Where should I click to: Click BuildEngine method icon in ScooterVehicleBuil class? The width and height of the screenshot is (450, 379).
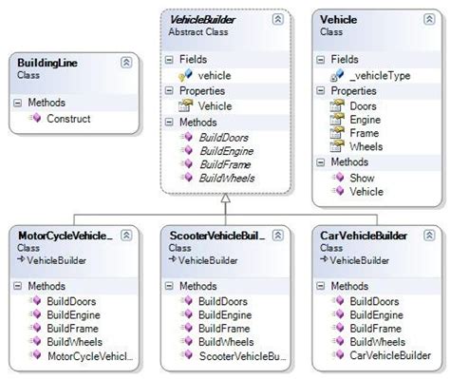point(187,314)
